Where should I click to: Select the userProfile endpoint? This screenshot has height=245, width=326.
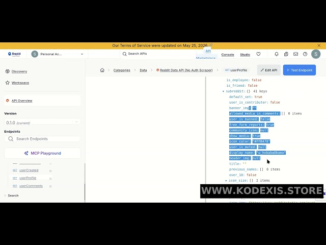click(x=28, y=178)
